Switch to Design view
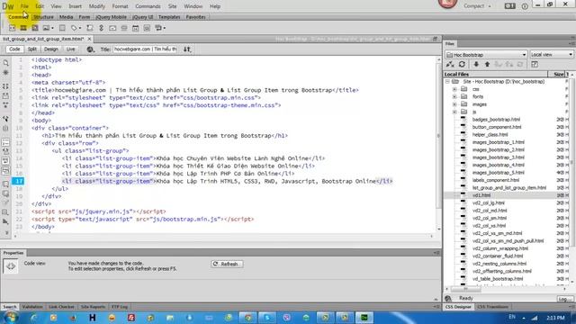This screenshot has width=576, height=324. 51,49
